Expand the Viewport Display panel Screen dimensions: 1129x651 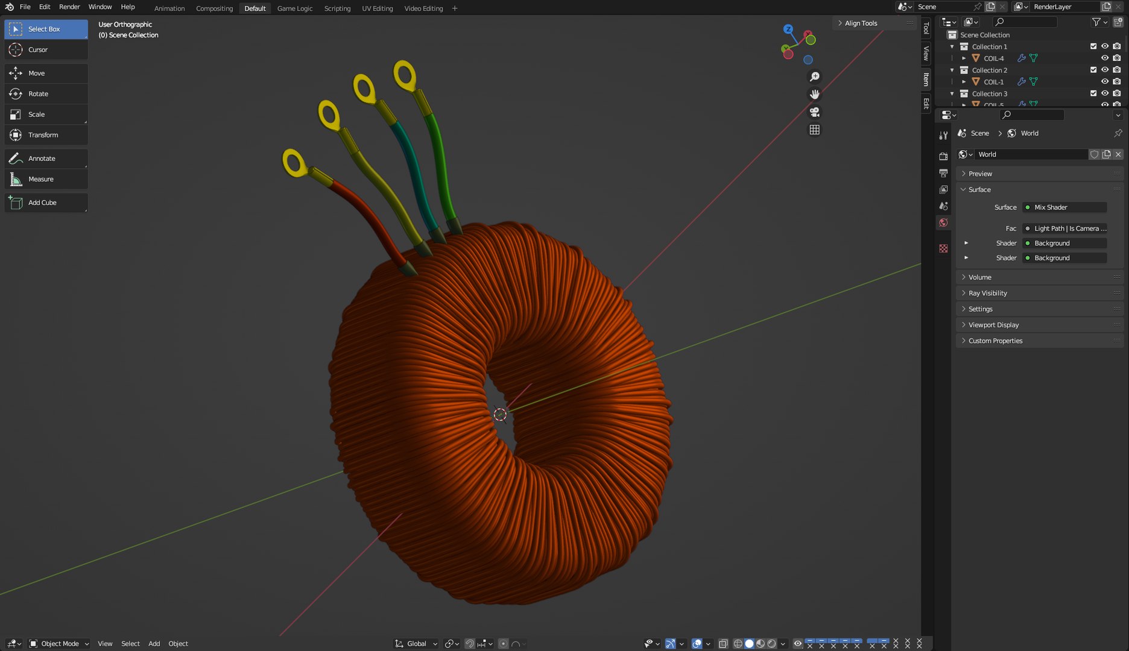[x=1040, y=325]
